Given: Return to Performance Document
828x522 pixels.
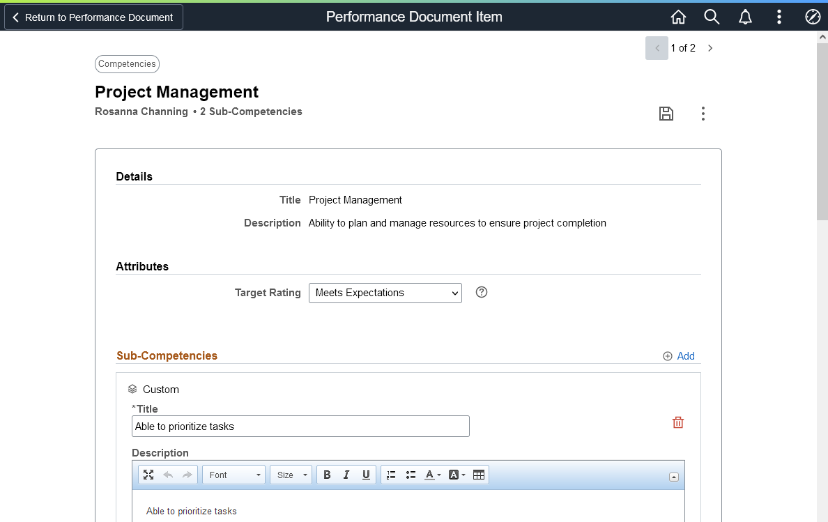Looking at the screenshot, I should click(x=93, y=17).
